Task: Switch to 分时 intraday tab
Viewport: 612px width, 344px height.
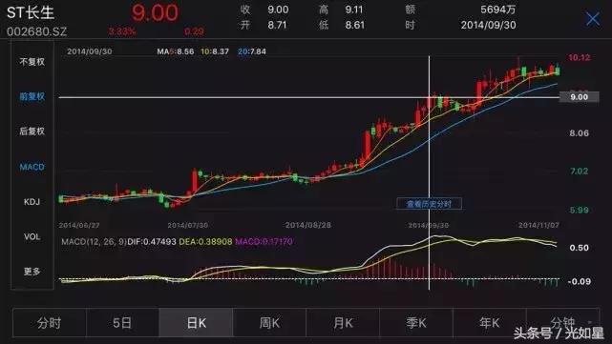Action: tap(50, 323)
